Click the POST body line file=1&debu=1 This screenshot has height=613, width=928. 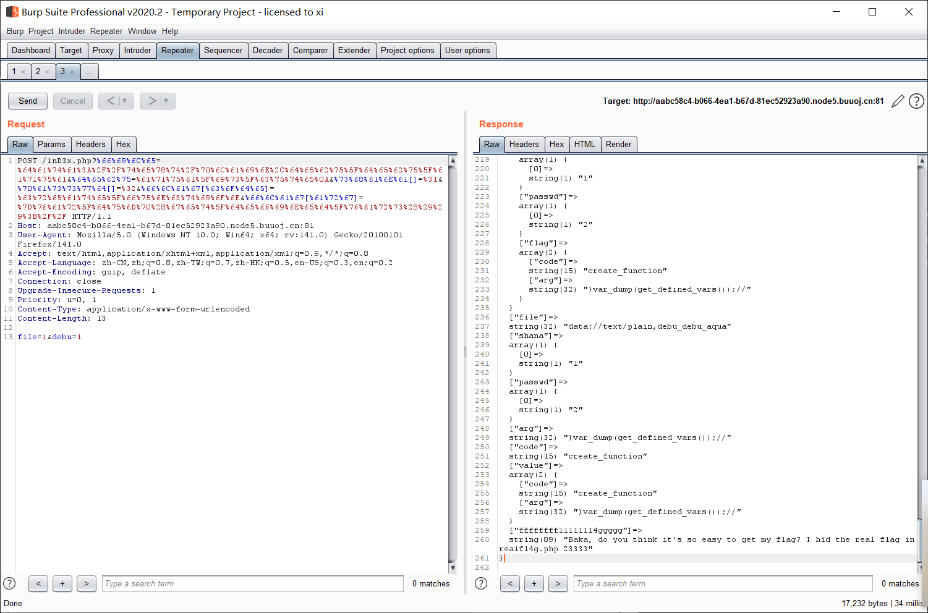coord(49,337)
